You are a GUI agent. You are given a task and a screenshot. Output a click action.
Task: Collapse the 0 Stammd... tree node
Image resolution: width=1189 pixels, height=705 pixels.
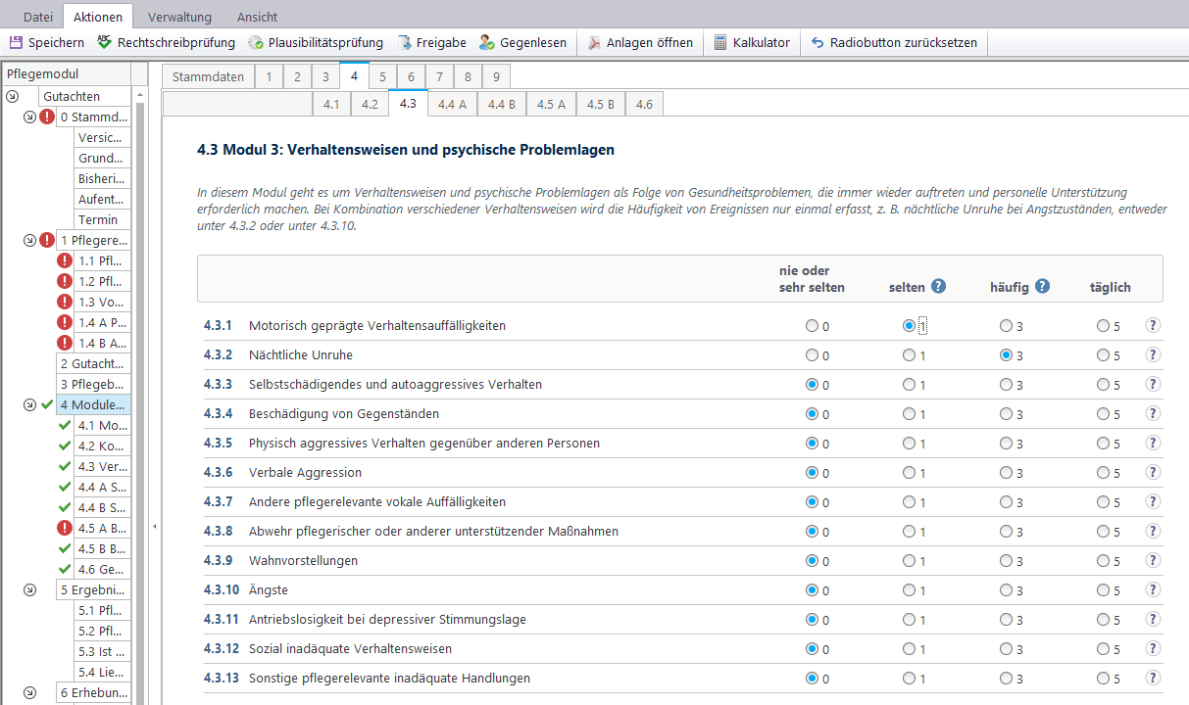pos(30,117)
